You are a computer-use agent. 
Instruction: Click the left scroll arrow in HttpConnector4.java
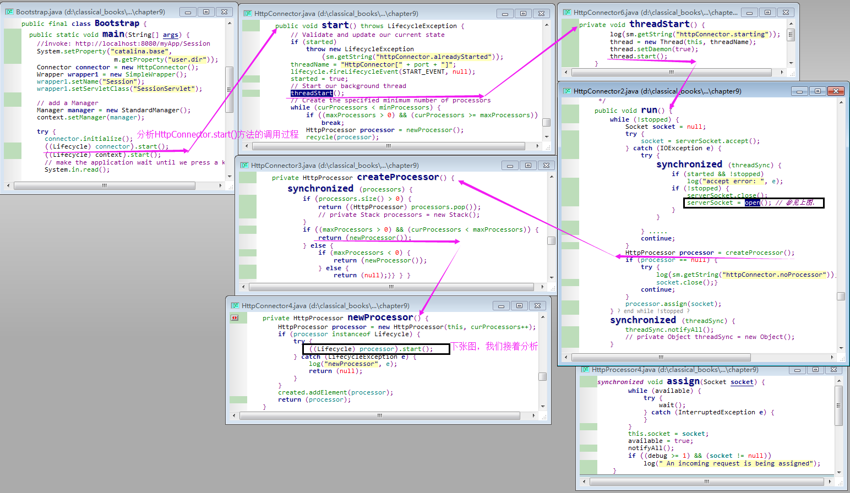[235, 415]
